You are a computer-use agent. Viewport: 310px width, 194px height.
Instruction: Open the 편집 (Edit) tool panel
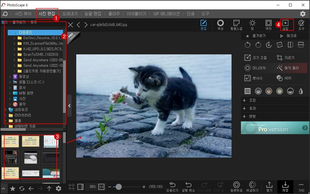coord(203,25)
